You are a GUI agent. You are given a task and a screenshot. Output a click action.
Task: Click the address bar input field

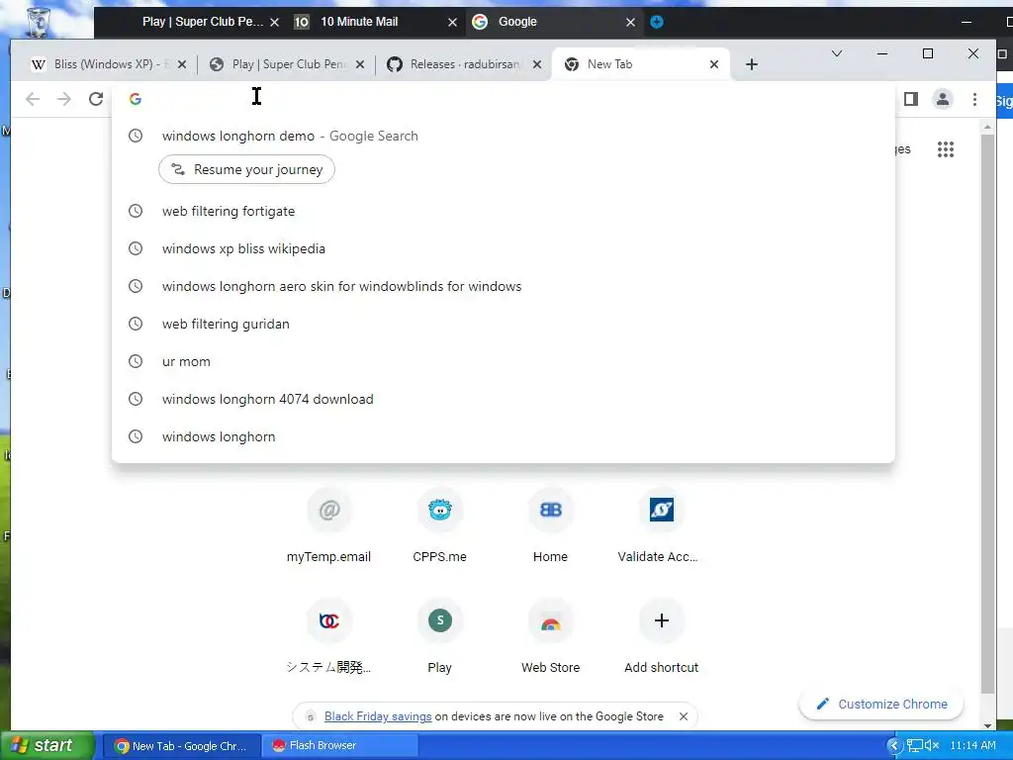[504, 99]
